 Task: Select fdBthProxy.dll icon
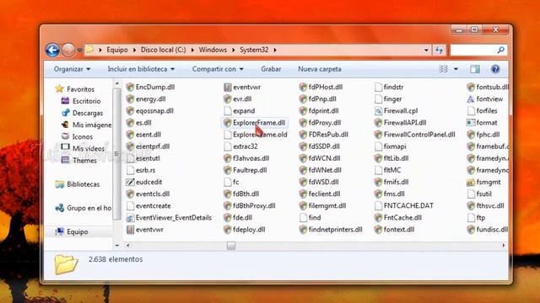coord(227,205)
